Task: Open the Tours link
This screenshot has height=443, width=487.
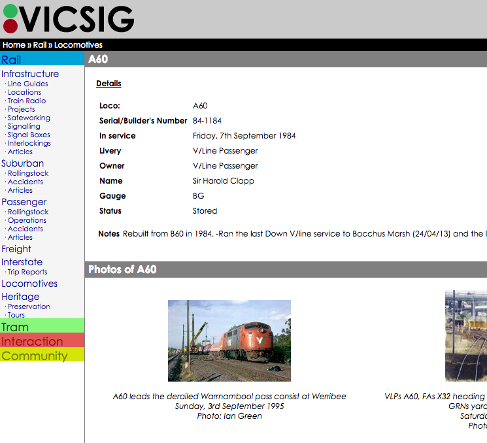Action: [x=16, y=315]
